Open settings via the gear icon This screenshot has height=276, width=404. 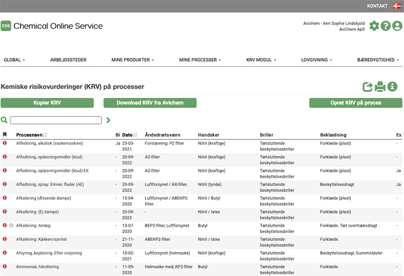point(374,26)
